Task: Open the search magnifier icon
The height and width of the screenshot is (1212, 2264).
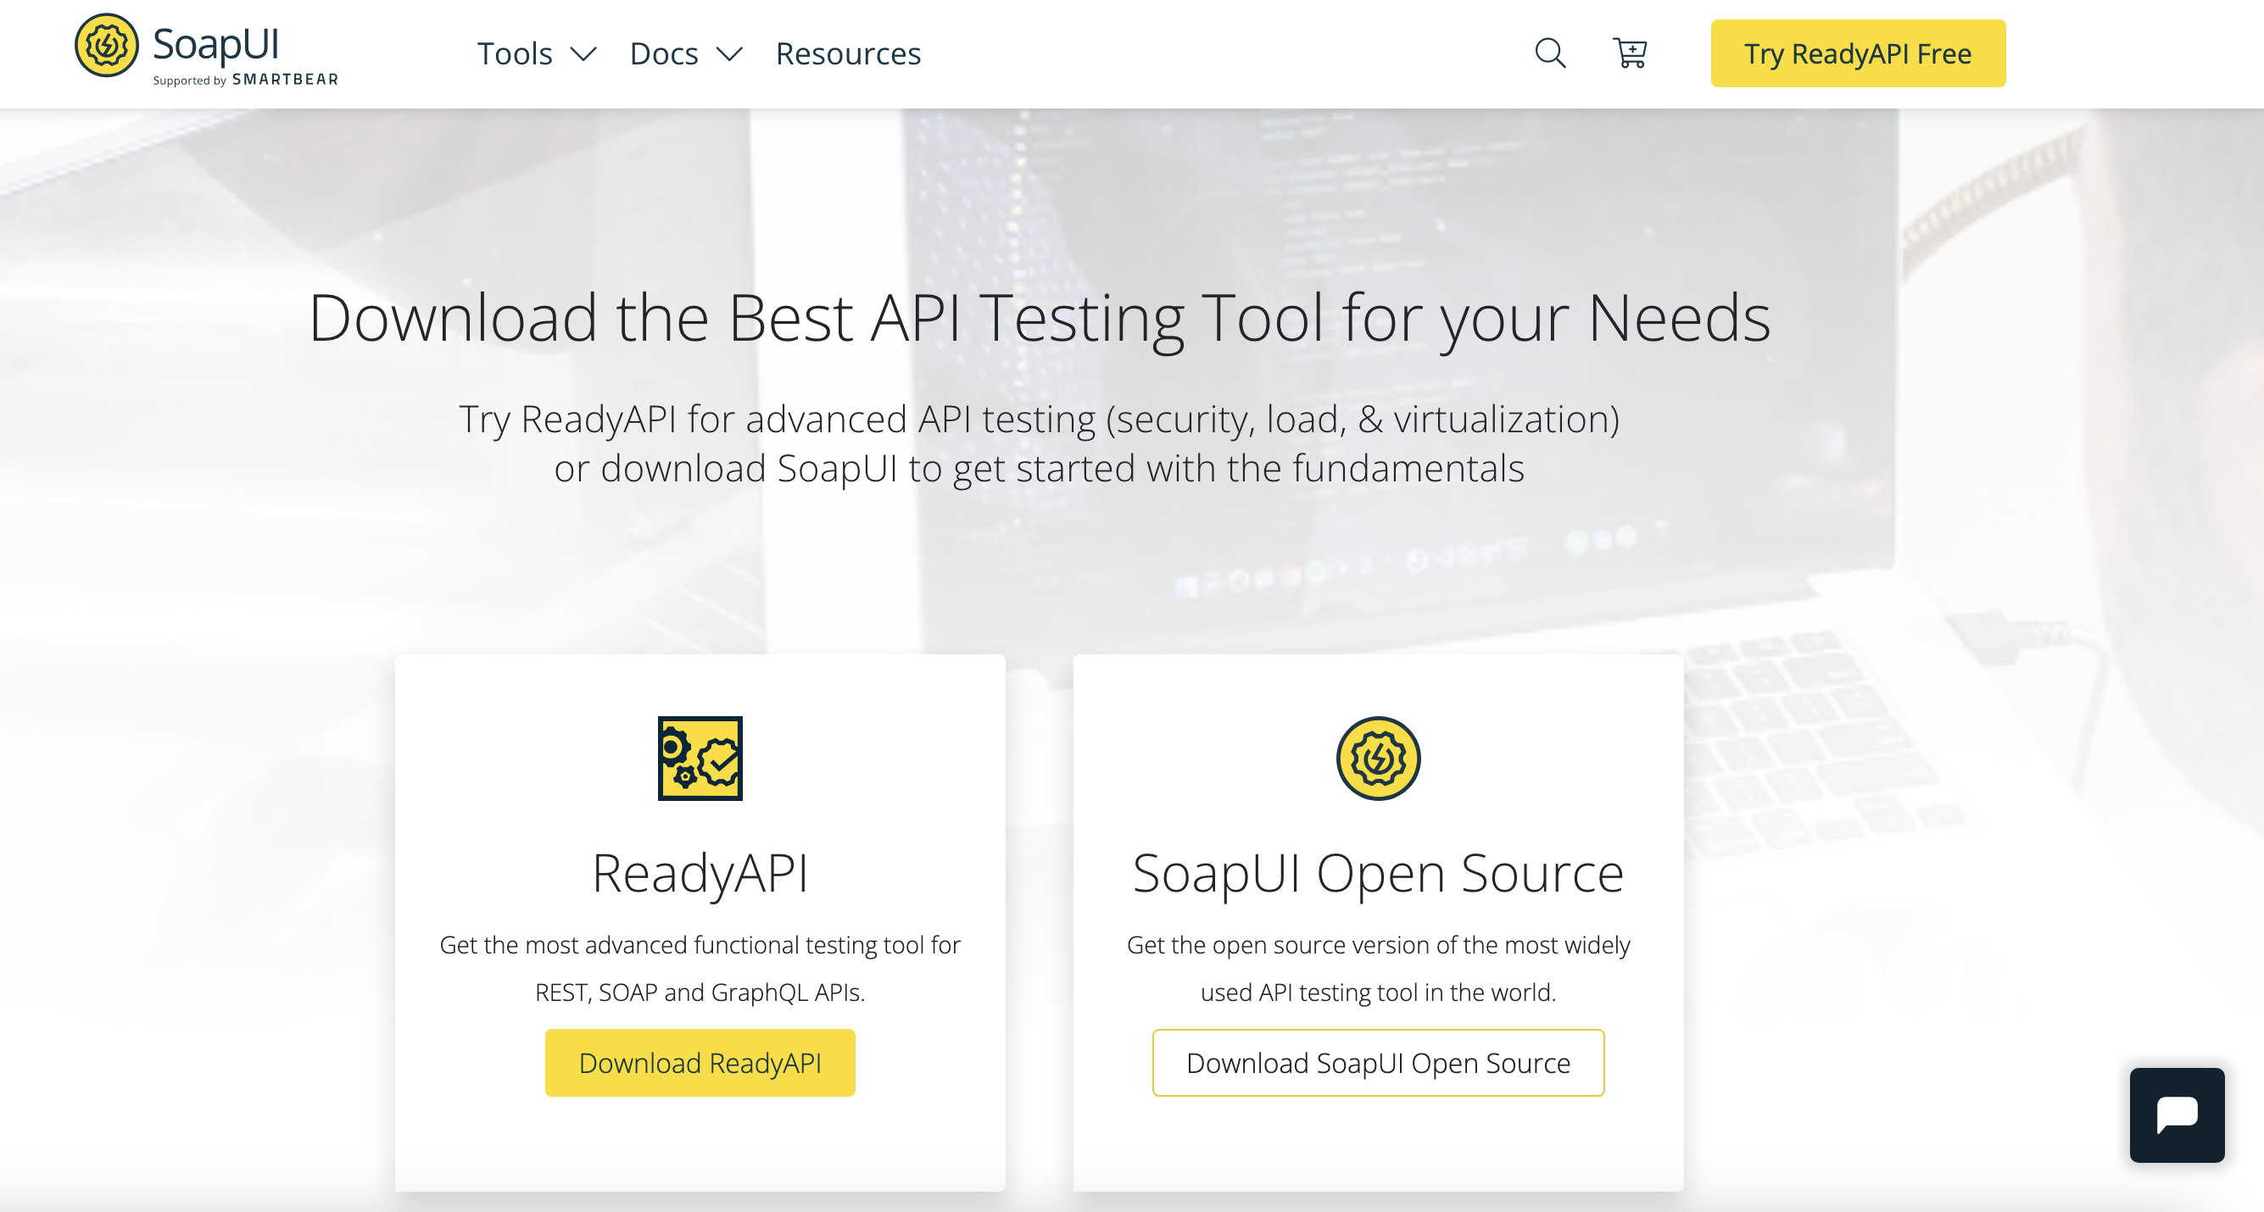Action: pos(1550,53)
